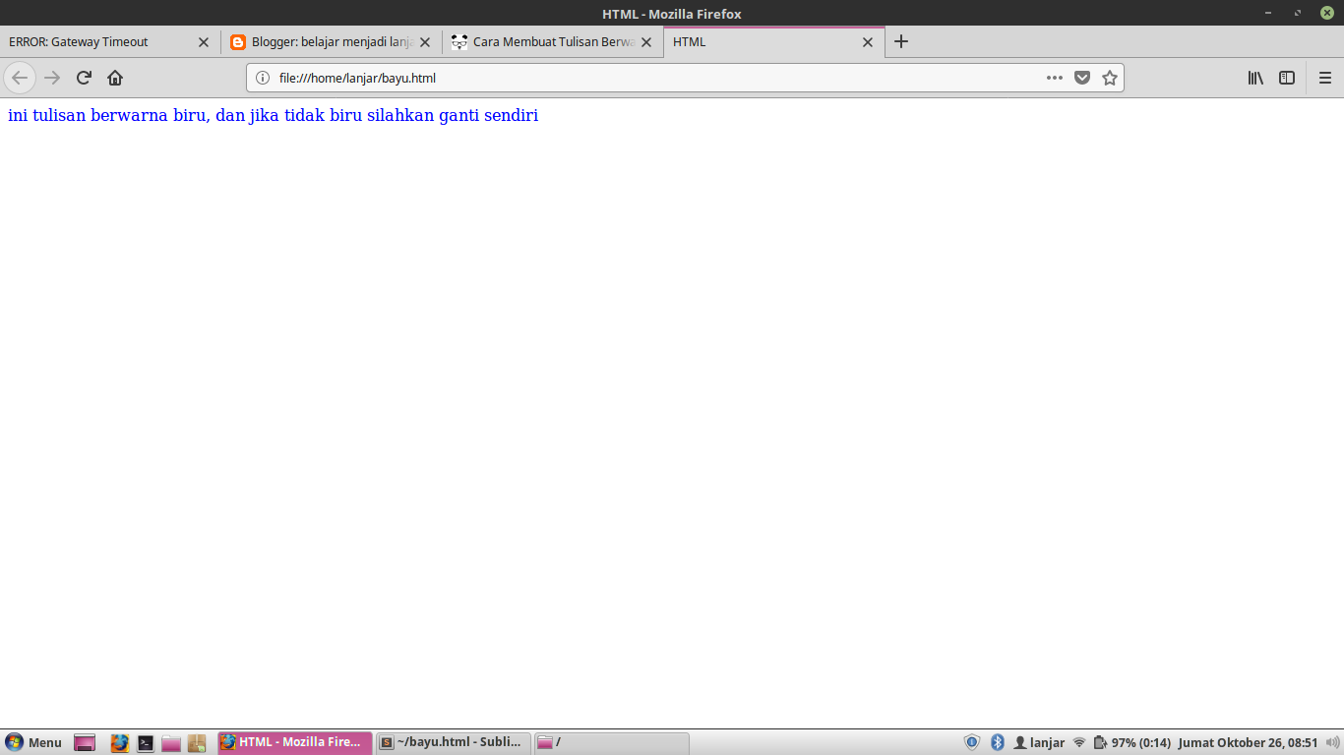Switch to Cara Membuat Tulisan tab

pos(553,42)
